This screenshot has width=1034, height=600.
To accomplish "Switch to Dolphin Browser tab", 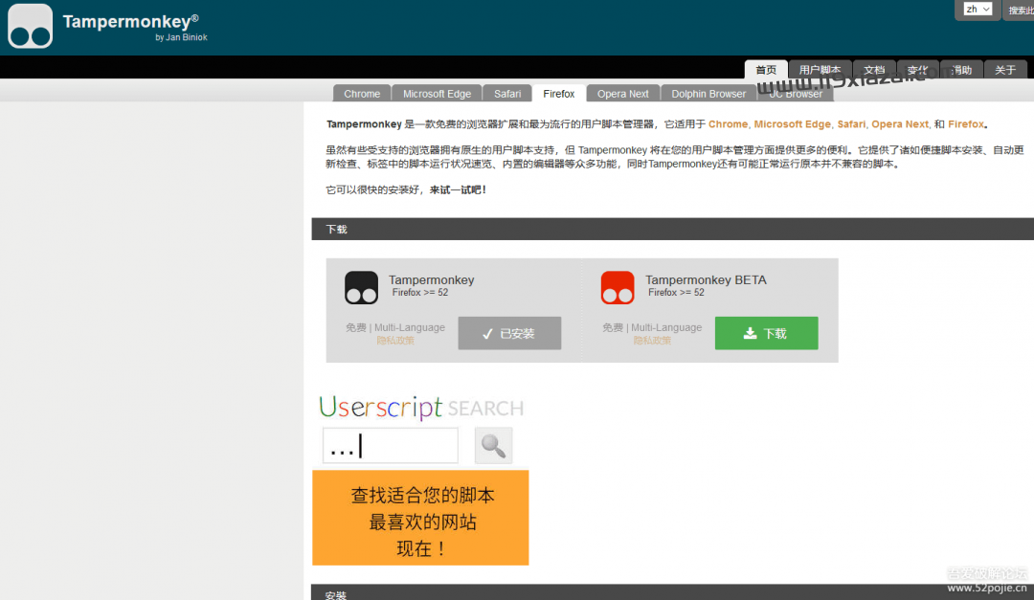I will [708, 94].
